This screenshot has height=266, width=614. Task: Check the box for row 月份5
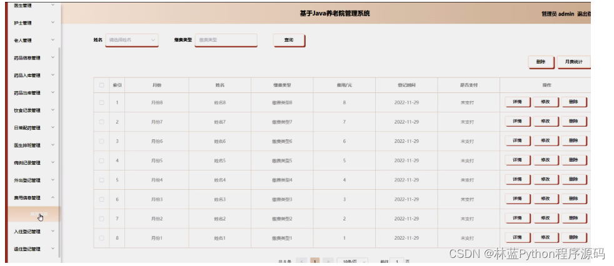101,160
